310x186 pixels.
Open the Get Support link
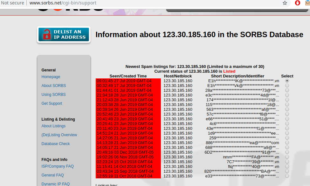coord(52,103)
